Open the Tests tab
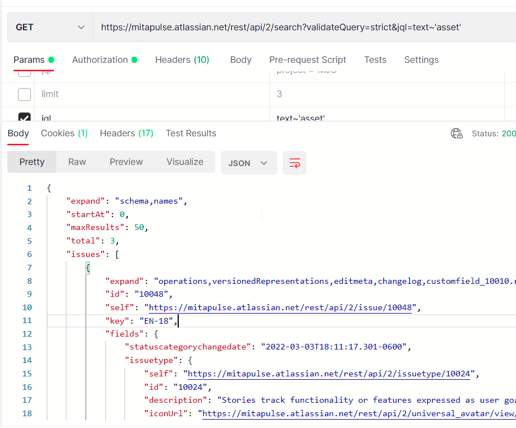Image resolution: width=516 pixels, height=428 pixels. click(x=375, y=59)
